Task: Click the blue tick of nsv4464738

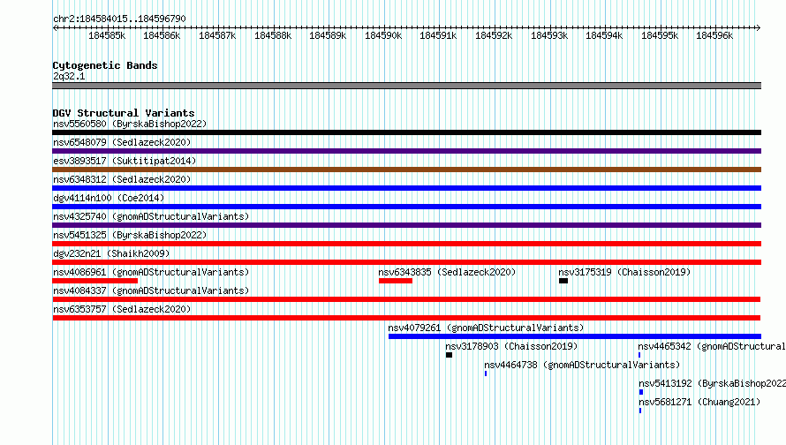Action: (486, 373)
